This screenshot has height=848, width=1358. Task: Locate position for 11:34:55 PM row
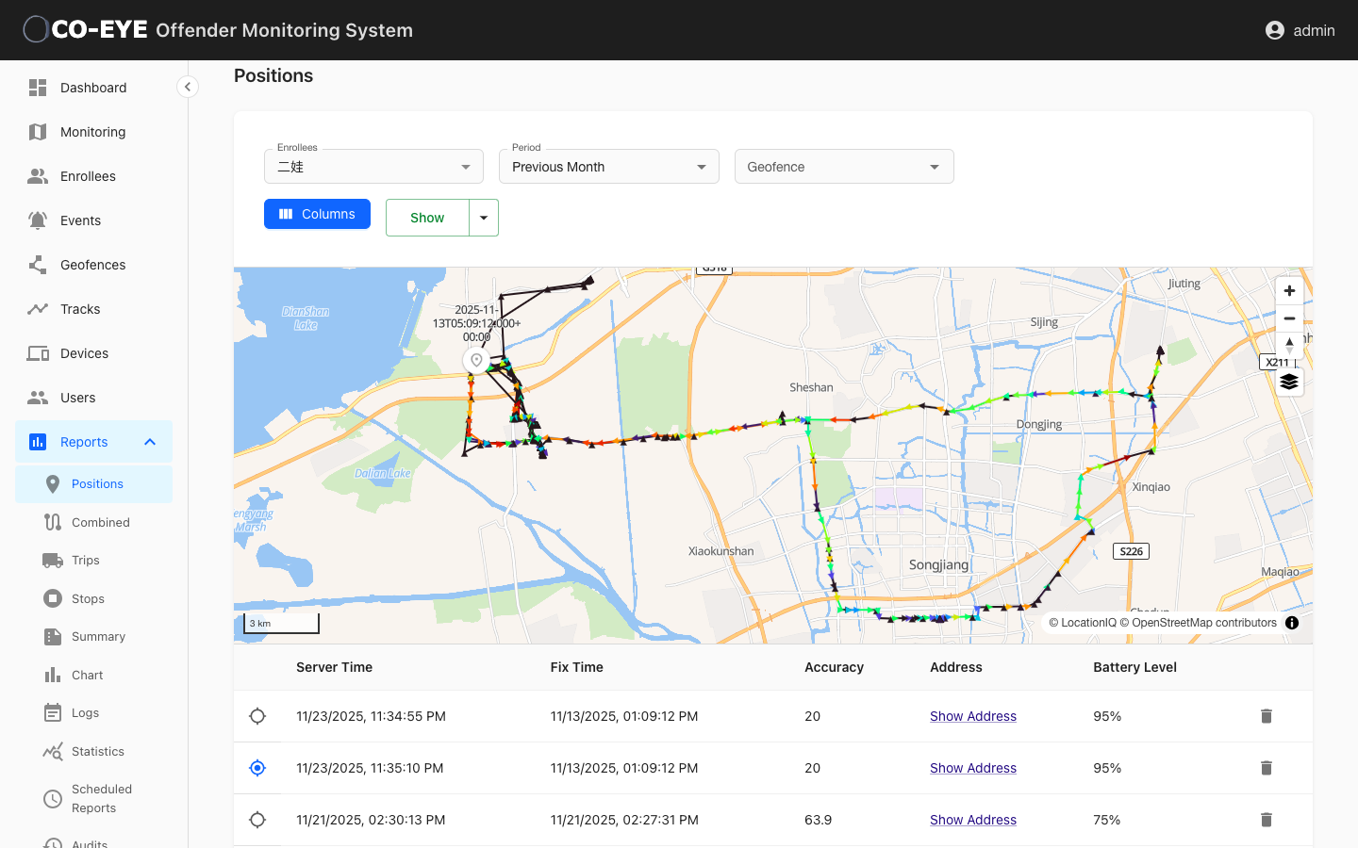point(257,716)
